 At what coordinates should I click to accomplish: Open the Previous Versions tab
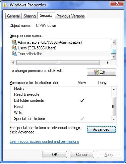71,16
